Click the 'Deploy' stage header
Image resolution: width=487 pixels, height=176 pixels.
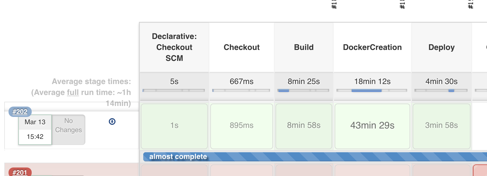(441, 47)
